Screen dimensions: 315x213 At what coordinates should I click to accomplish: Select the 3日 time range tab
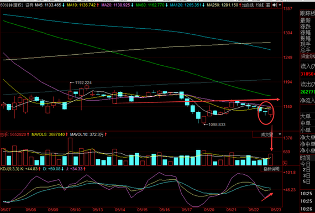pyautogui.click(x=306, y=175)
